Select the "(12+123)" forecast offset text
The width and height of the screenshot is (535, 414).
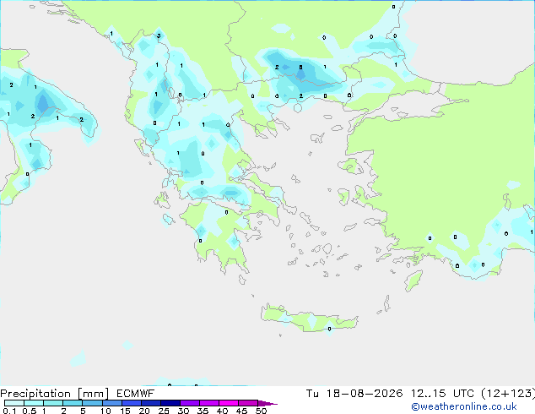point(508,394)
